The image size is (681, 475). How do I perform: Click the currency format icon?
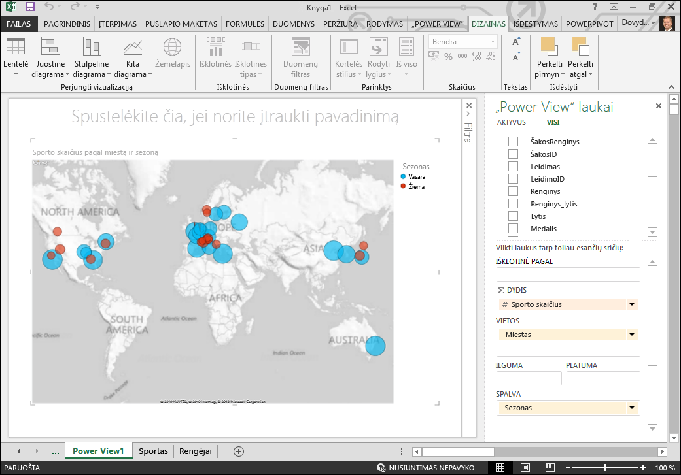click(434, 56)
